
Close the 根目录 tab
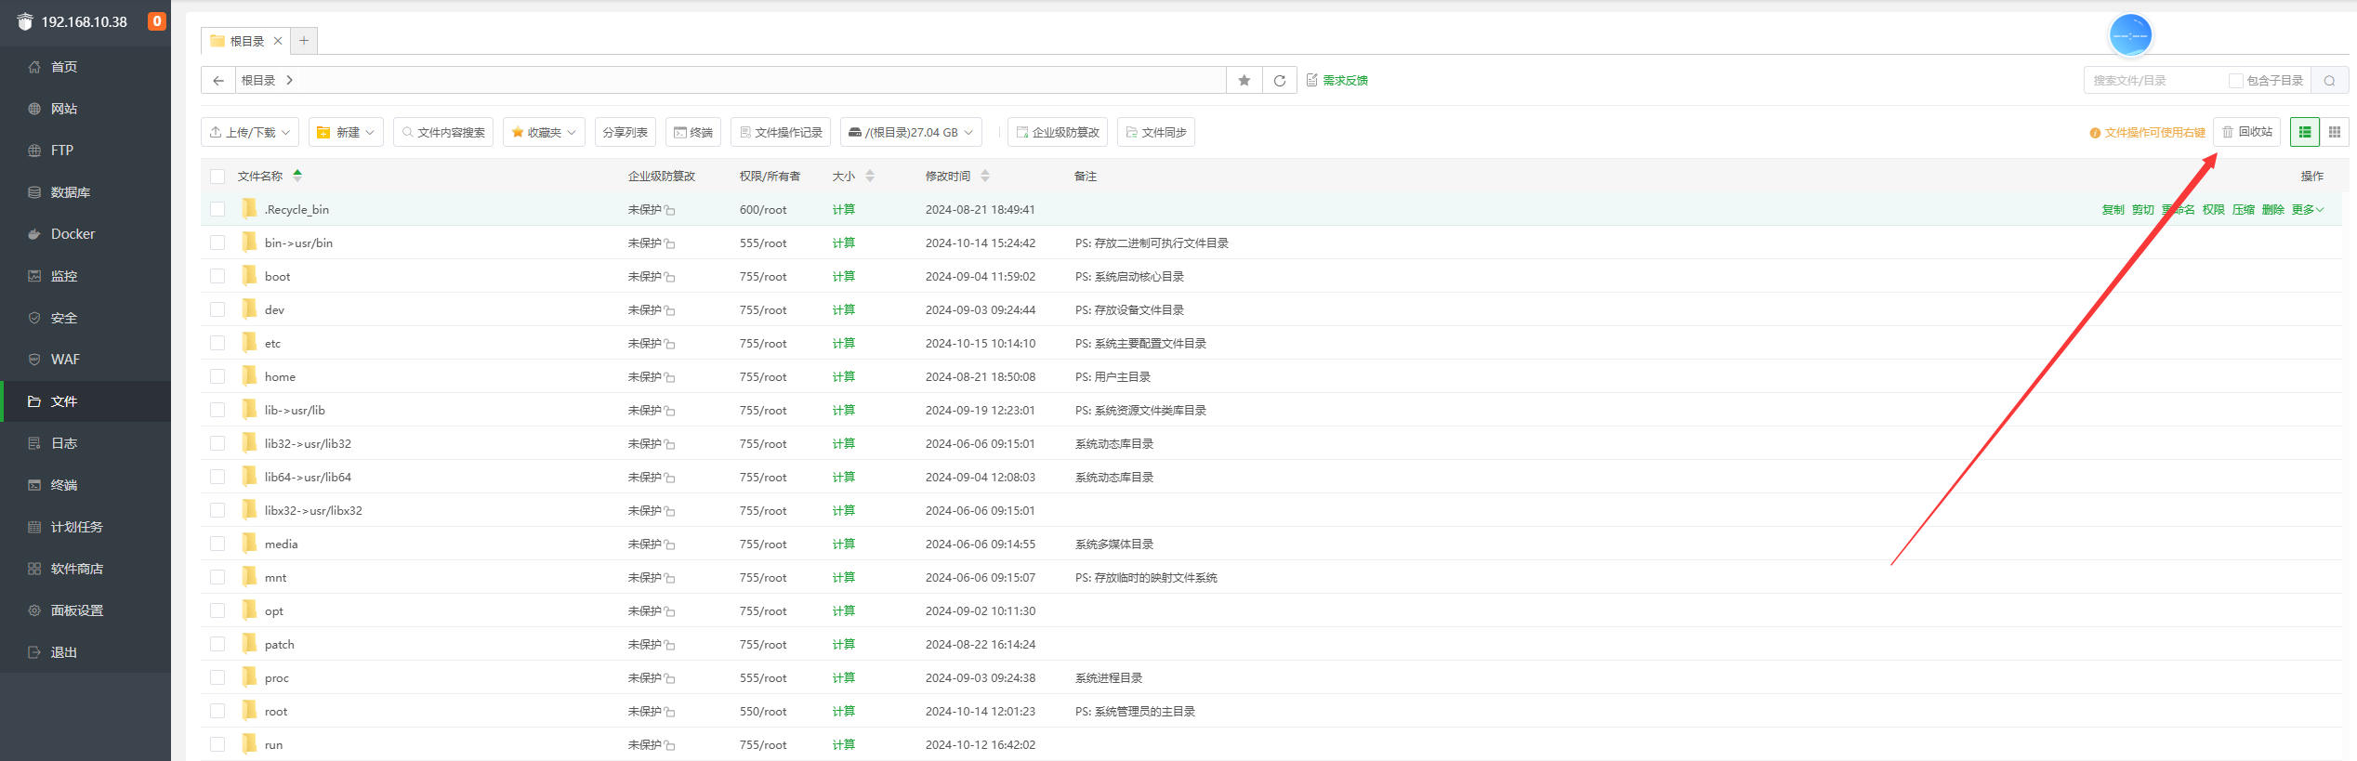[x=278, y=41]
